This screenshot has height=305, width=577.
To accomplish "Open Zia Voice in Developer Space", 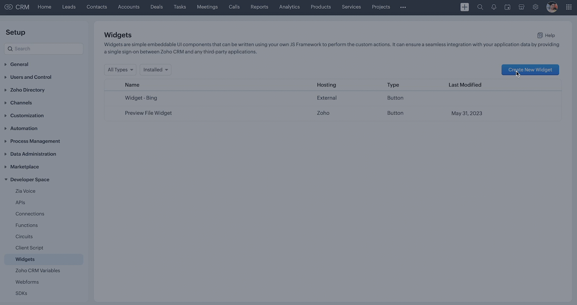I will (25, 191).
